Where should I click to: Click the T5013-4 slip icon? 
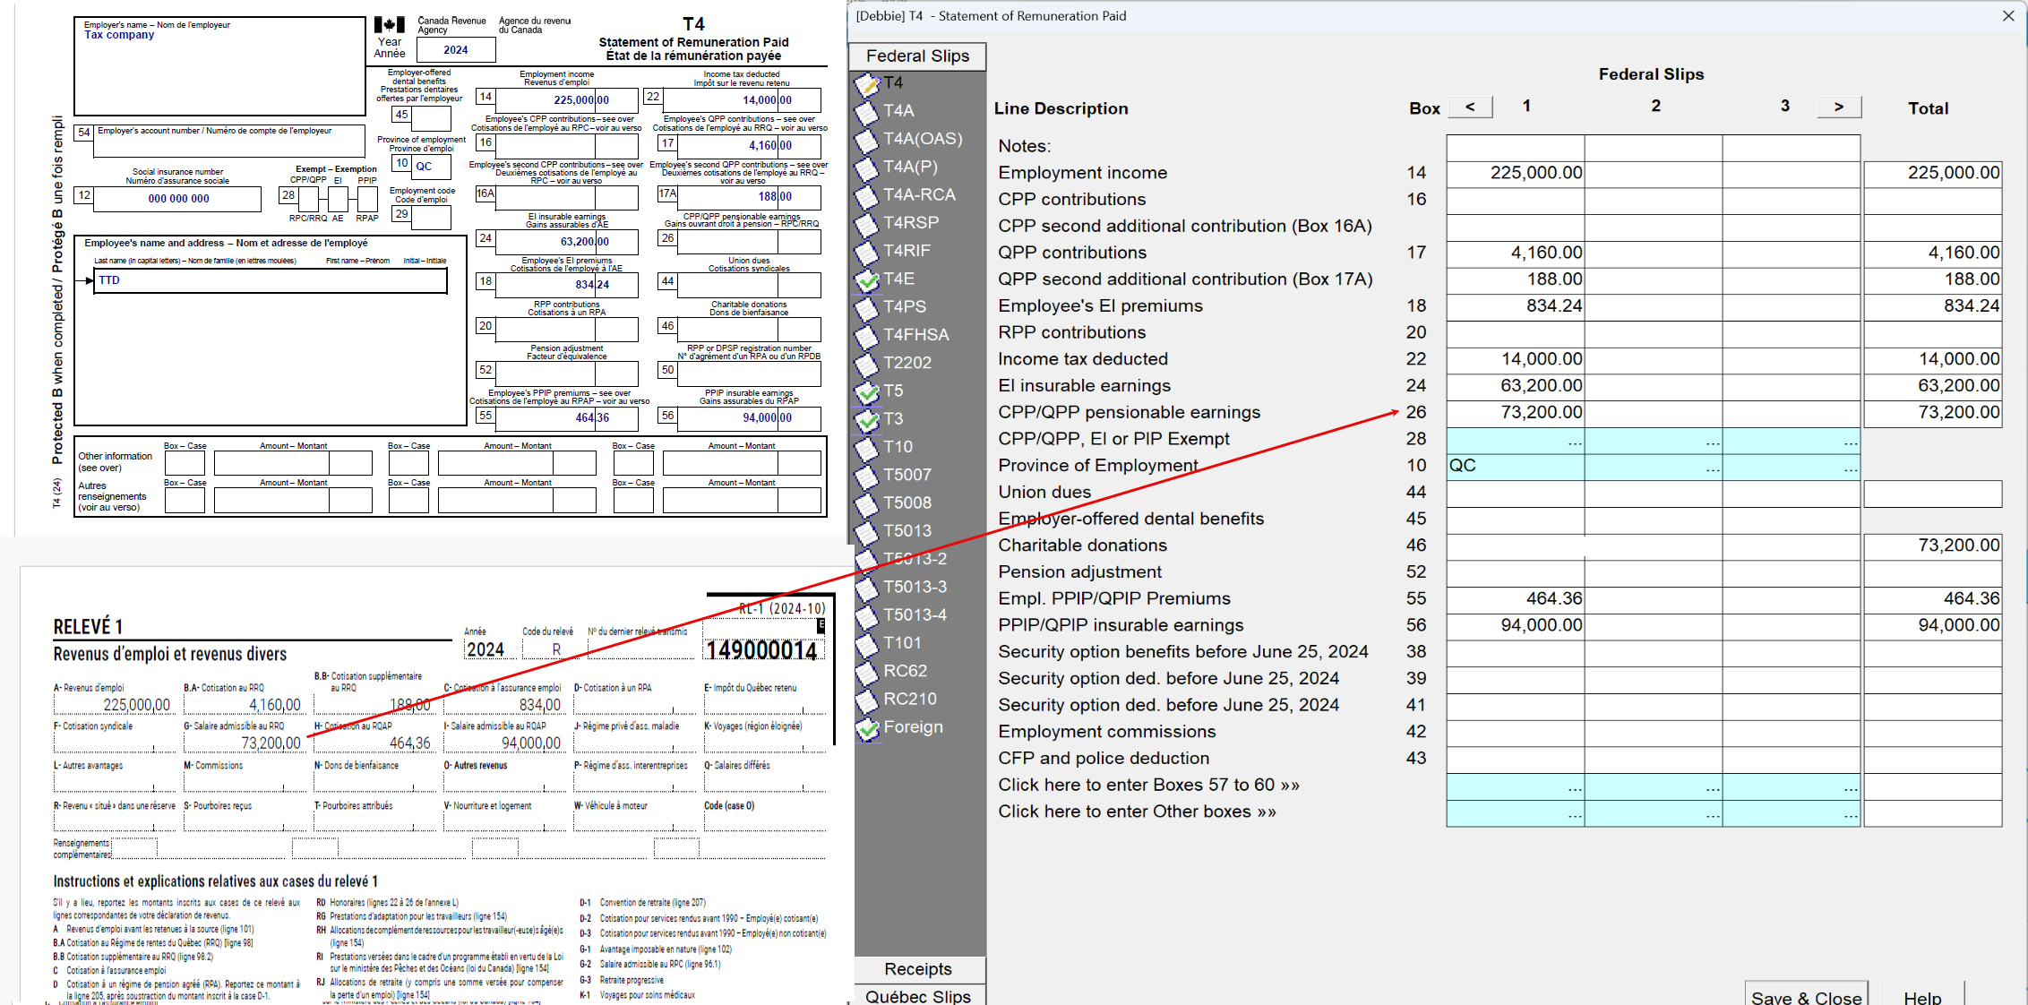point(867,616)
